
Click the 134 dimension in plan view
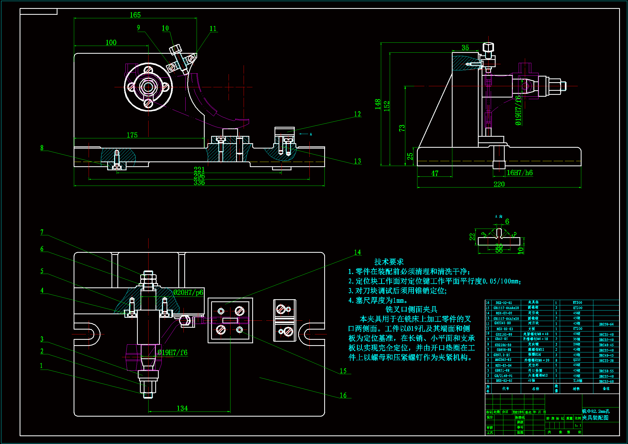click(x=182, y=408)
